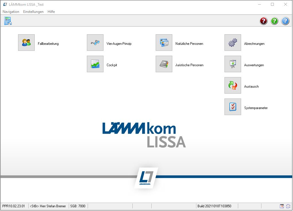293x211 pixels.
Task: Click the Natürliche Personen label
Action: coord(189,43)
